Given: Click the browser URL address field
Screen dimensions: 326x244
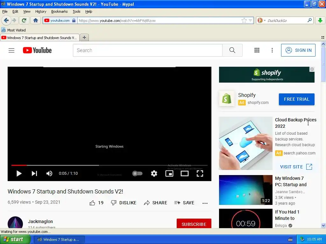Looking at the screenshot, I should (159, 20).
